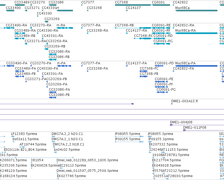
Task: Click the CG42832-PA protein label
Action: point(183,69)
